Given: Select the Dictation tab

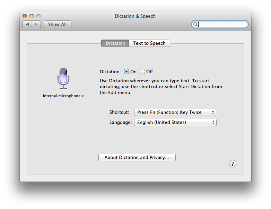Looking at the screenshot, I should [x=115, y=43].
